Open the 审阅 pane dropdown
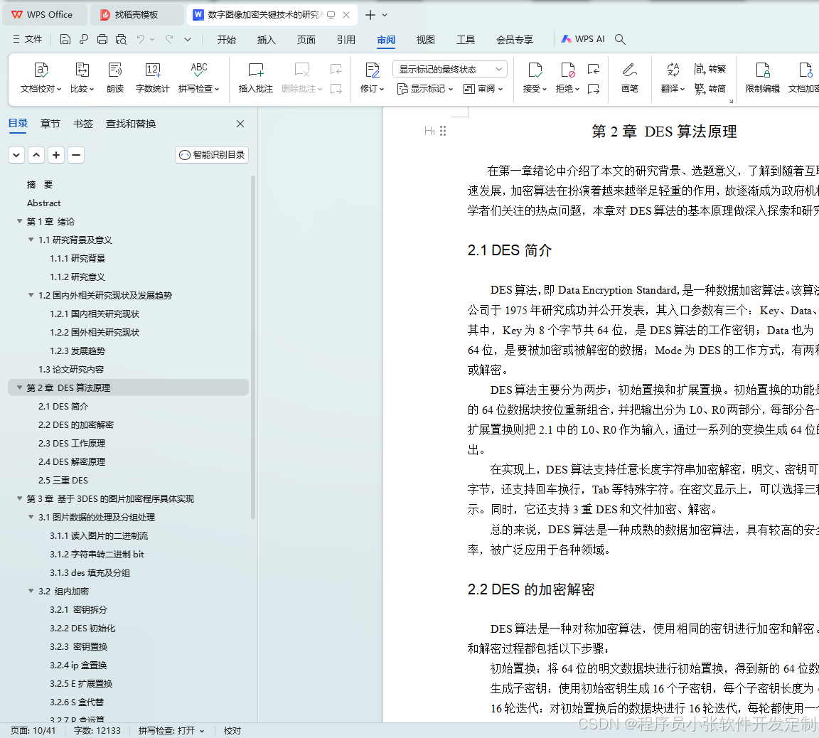819x738 pixels. click(483, 89)
